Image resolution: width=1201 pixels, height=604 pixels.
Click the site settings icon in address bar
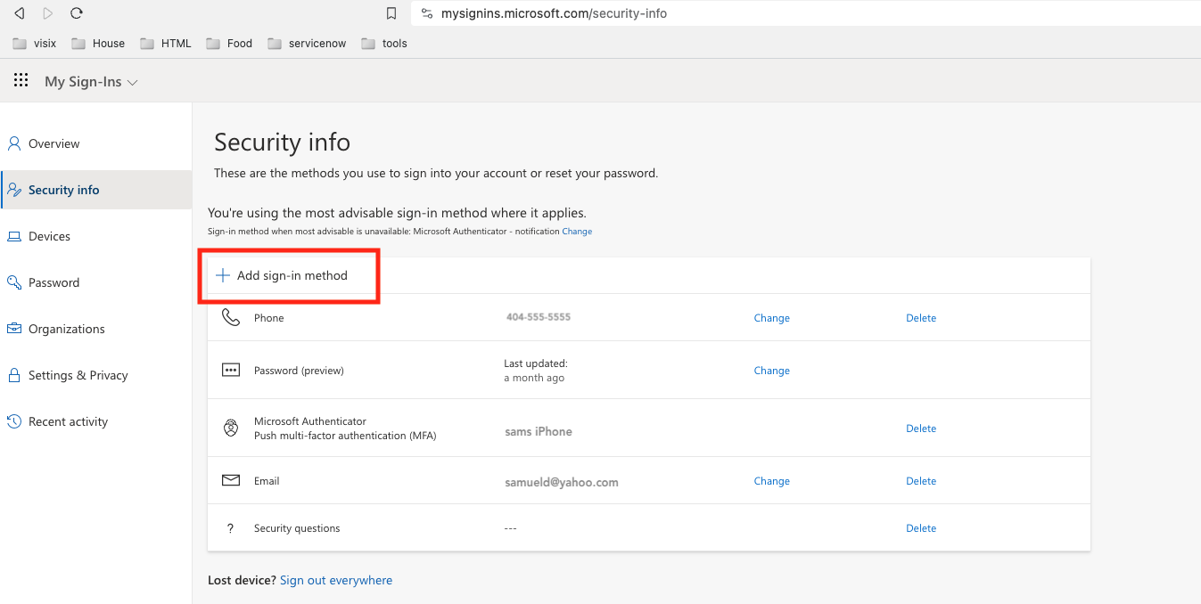pos(427,13)
